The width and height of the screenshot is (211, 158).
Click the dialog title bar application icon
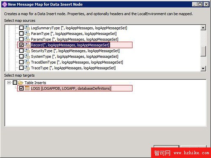pyautogui.click(x=5, y=5)
